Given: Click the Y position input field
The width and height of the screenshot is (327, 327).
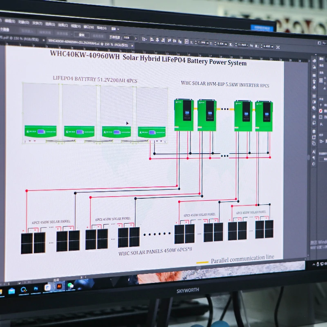Looking at the screenshot, I should [222, 44].
